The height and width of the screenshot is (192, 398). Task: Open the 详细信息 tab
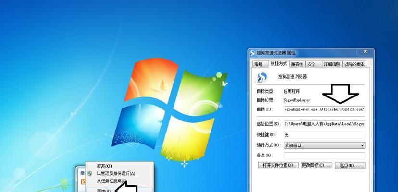click(x=332, y=64)
